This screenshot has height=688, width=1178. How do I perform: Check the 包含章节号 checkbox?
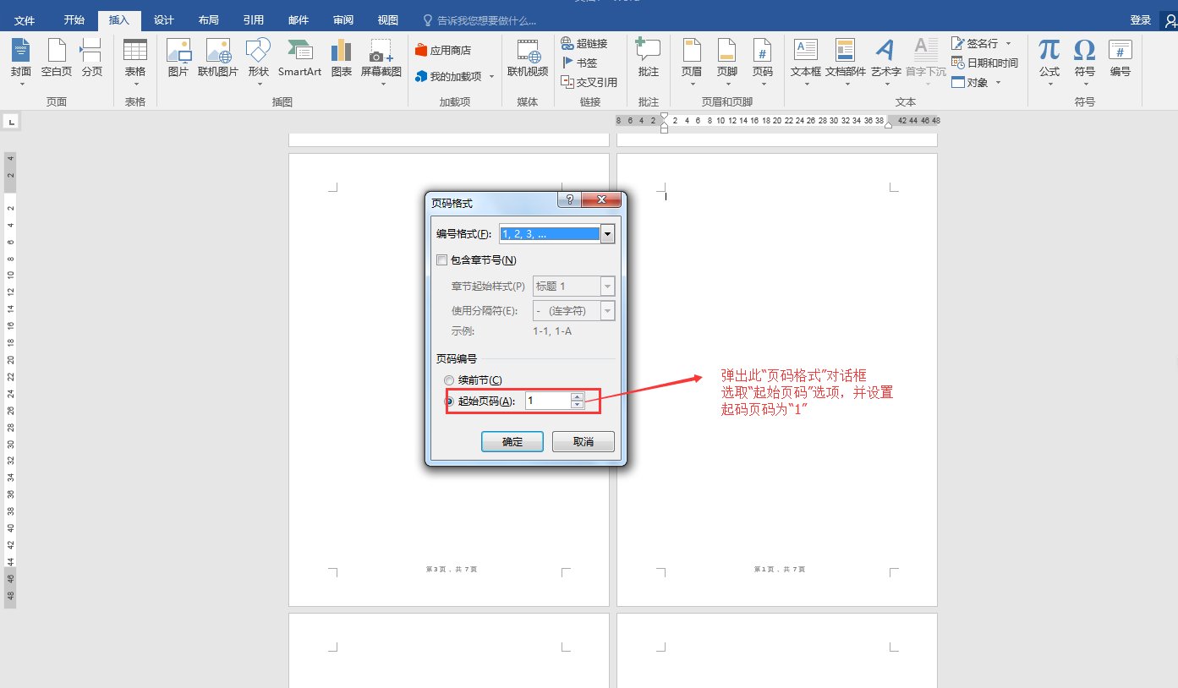441,259
